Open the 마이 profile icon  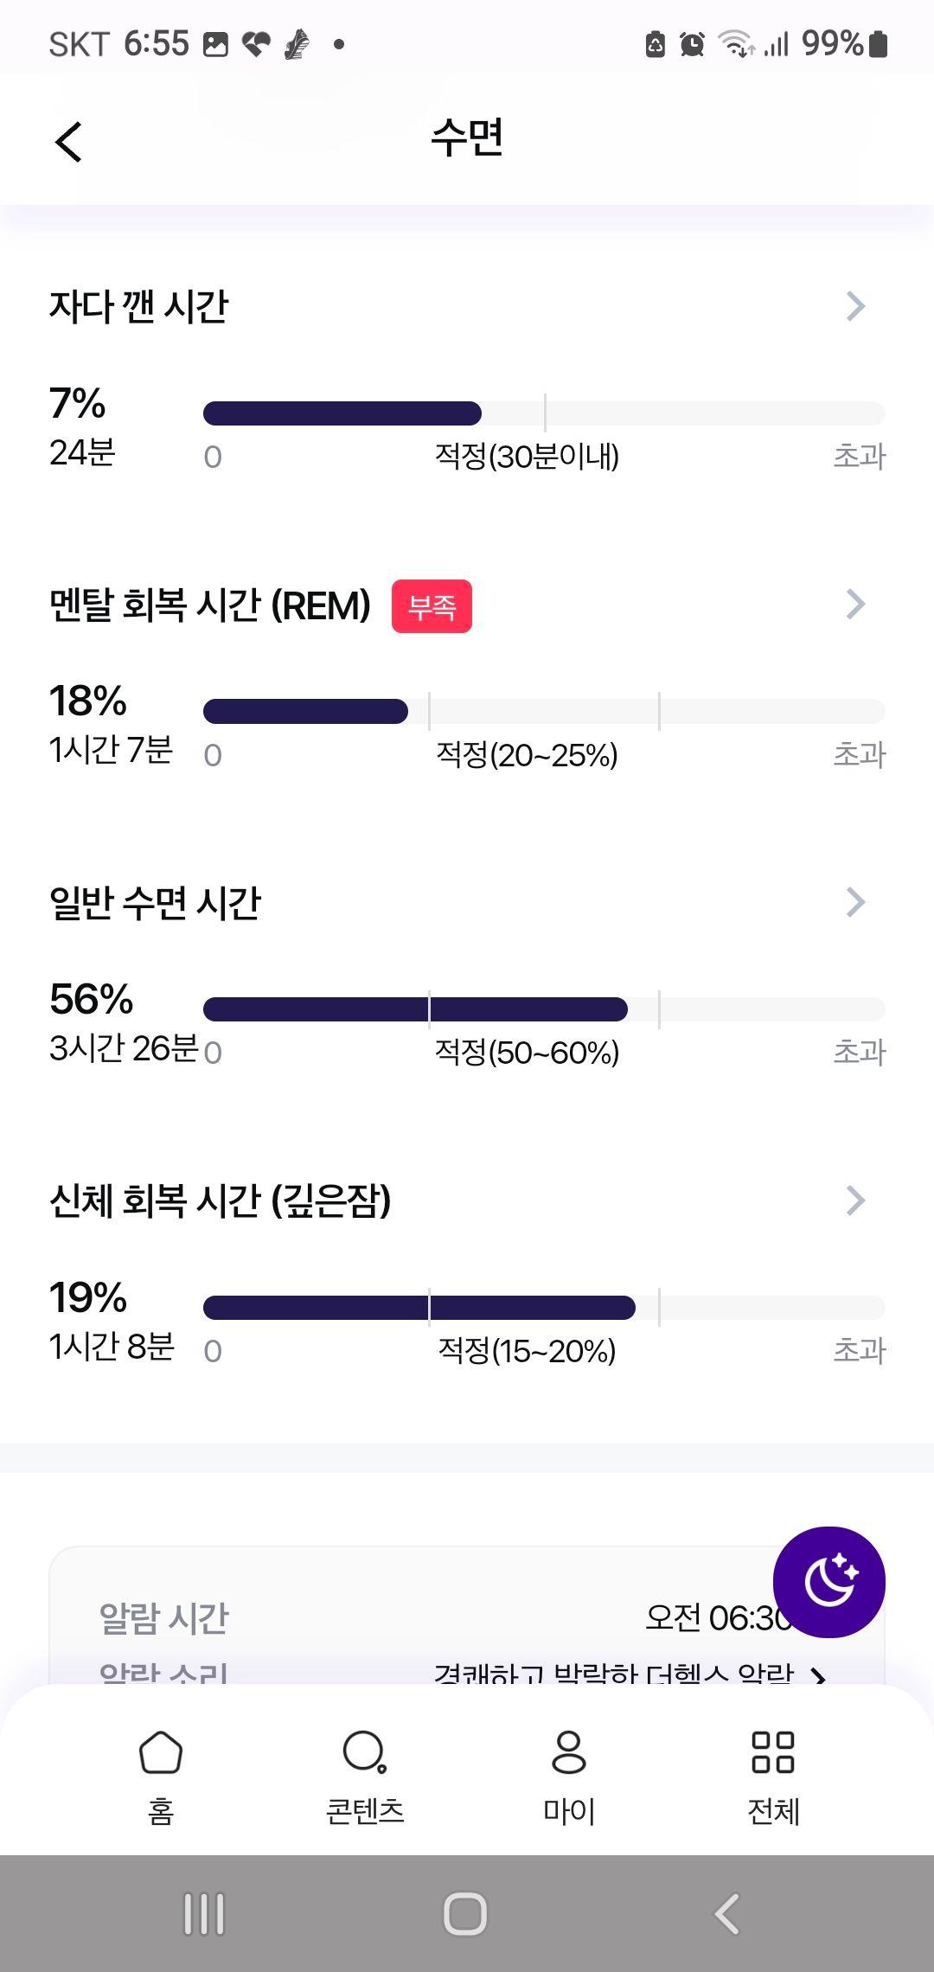click(x=569, y=1752)
